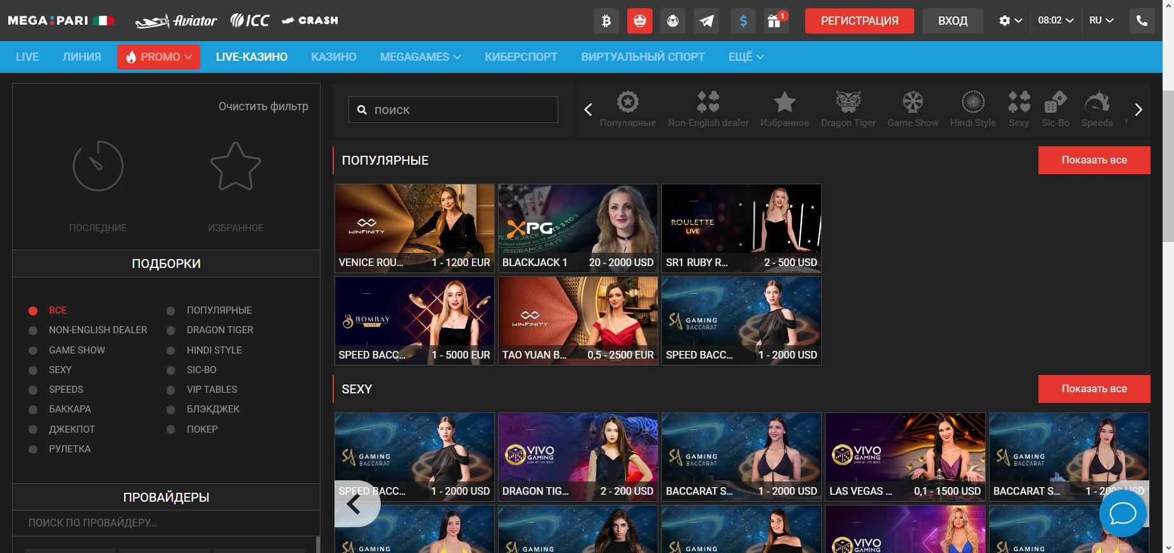Viewport: 1174px width, 553px height.
Task: Open the Crash game logo
Action: click(310, 20)
